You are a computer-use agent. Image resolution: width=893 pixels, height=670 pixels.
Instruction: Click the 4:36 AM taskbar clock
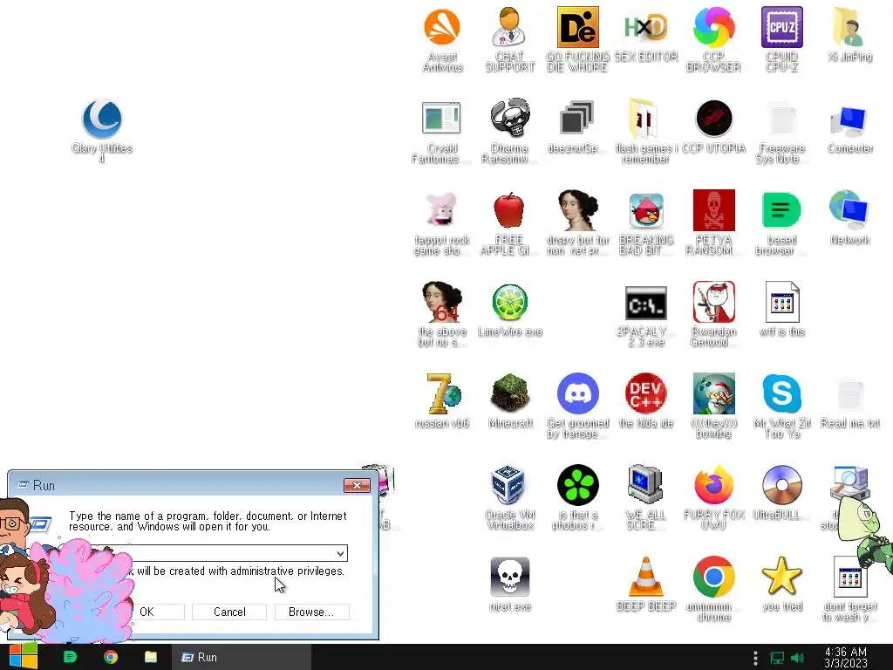[846, 658]
